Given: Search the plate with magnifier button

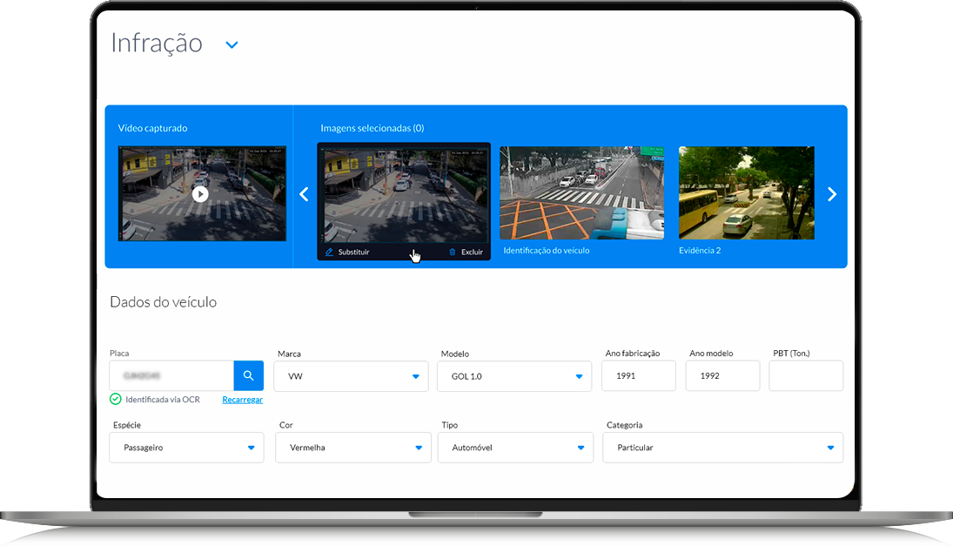Looking at the screenshot, I should tap(249, 375).
